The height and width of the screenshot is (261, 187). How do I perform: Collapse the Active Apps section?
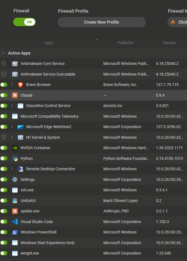[3, 53]
